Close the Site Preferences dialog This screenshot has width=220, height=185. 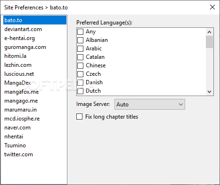(x=212, y=7)
